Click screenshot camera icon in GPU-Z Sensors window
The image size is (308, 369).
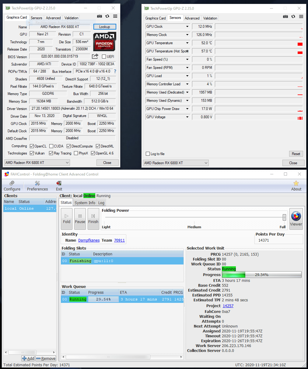(285, 16)
